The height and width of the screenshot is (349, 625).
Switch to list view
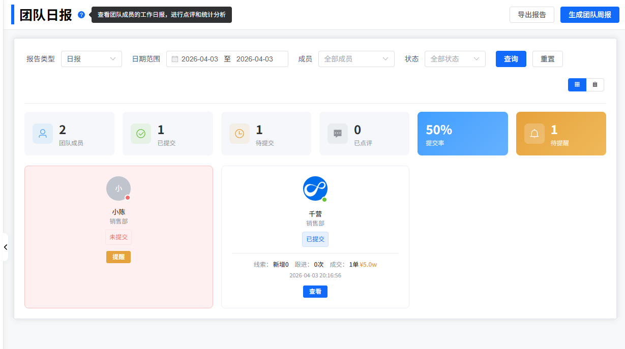[595, 85]
